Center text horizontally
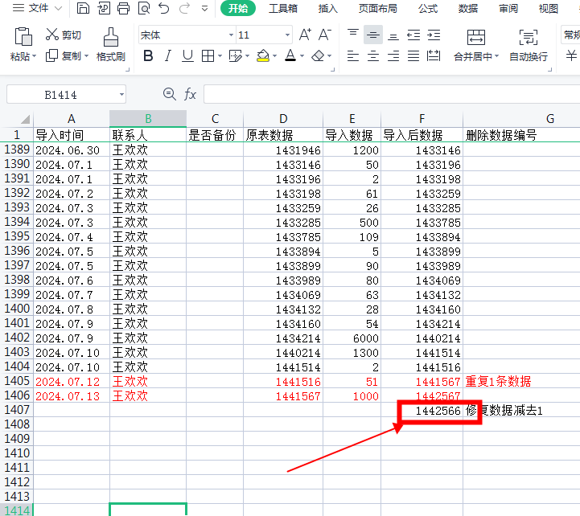 pyautogui.click(x=373, y=56)
